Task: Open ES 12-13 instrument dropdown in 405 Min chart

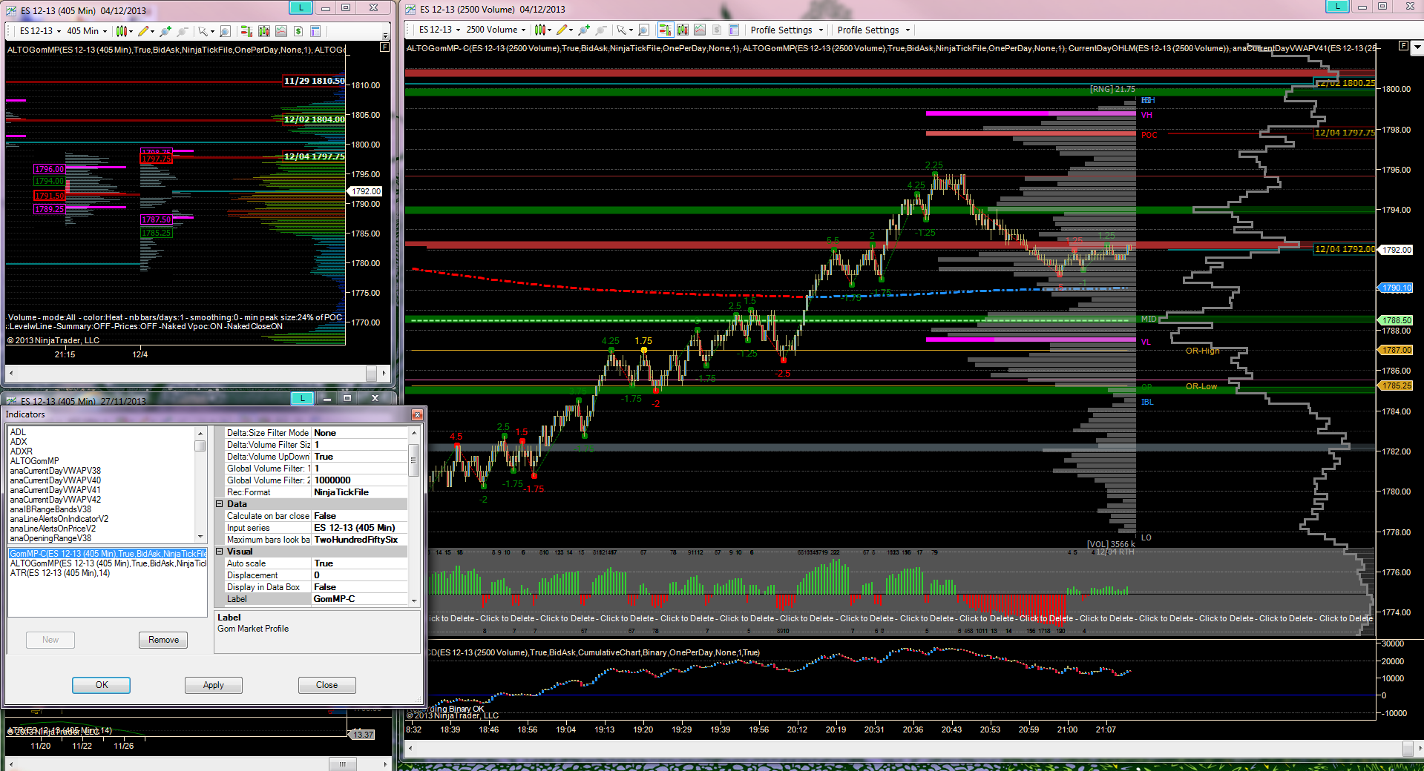Action: click(41, 31)
